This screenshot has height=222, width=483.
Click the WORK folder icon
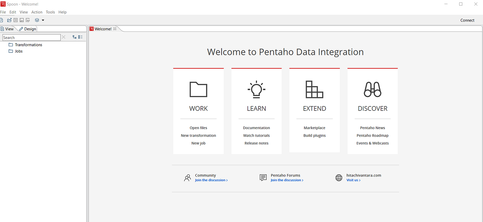(x=198, y=89)
